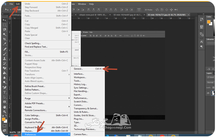Switch to 03-min-1024x731.jpg tab
216x138 pixels.
[167, 15]
